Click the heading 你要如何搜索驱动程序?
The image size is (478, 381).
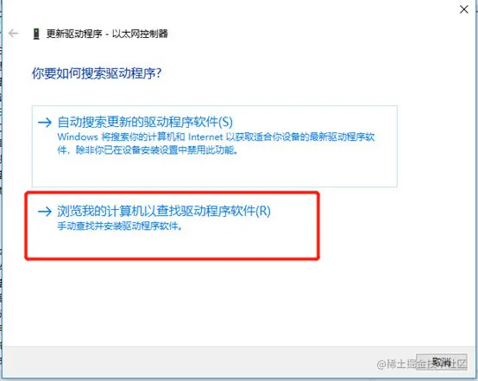click(97, 73)
